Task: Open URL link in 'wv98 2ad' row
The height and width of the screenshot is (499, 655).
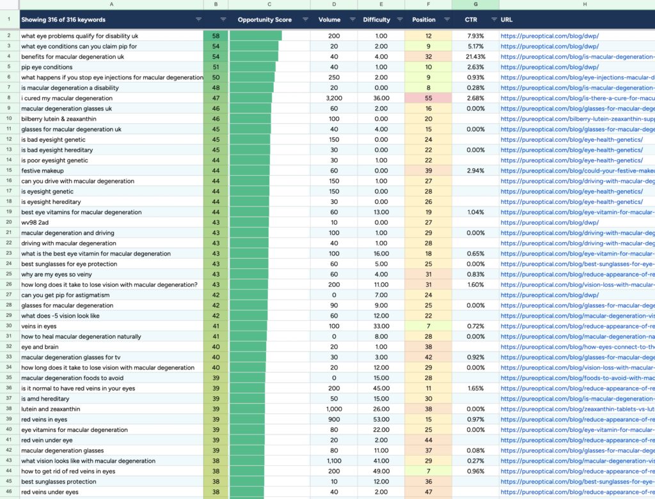Action: point(549,222)
